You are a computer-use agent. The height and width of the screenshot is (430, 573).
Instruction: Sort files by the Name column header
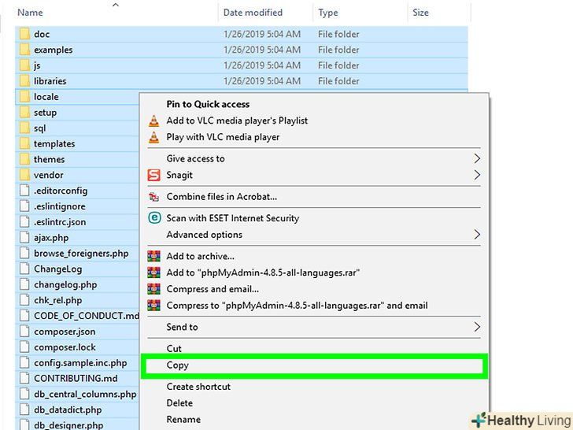click(30, 13)
